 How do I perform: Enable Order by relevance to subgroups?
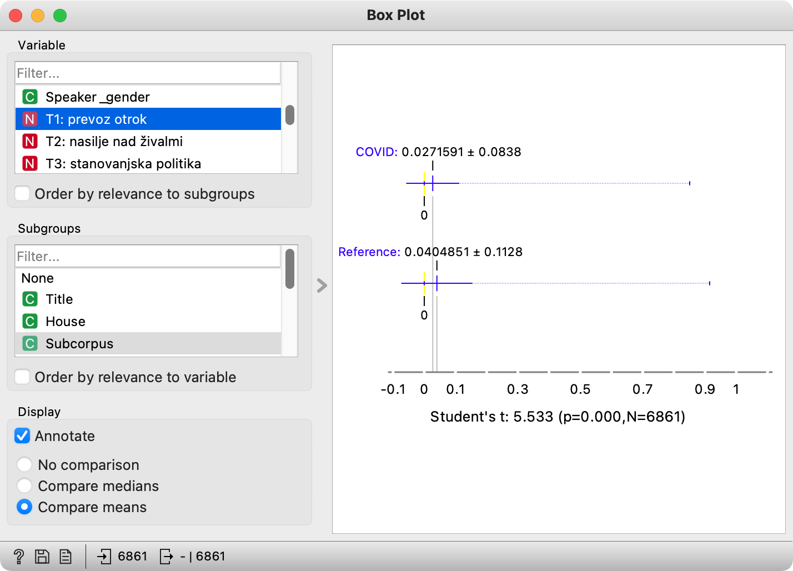23,194
